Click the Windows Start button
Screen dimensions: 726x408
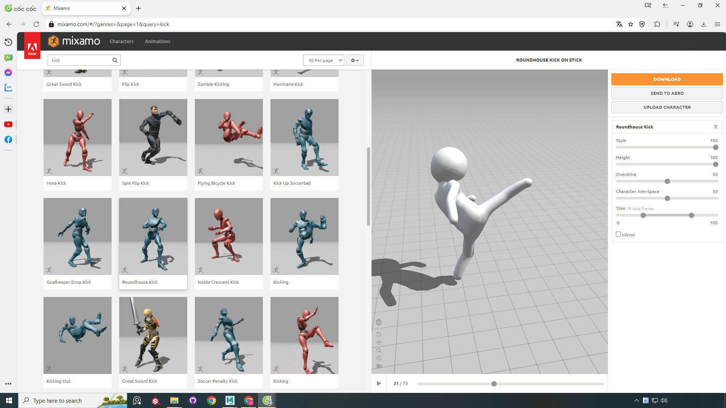pos(9,400)
